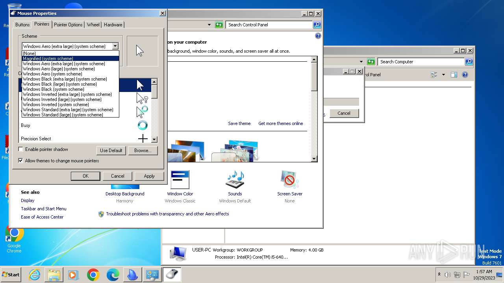The width and height of the screenshot is (504, 283).
Task: Open Screen Saver icon
Action: [290, 180]
